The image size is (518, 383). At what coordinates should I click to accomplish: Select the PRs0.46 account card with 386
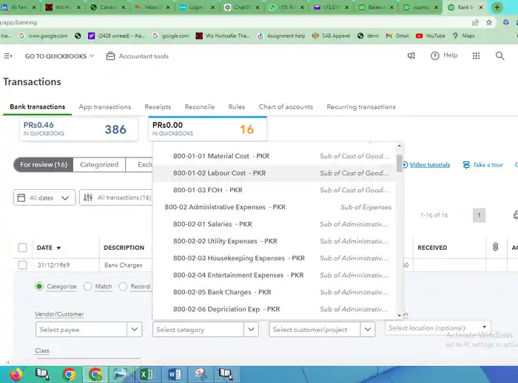78,129
